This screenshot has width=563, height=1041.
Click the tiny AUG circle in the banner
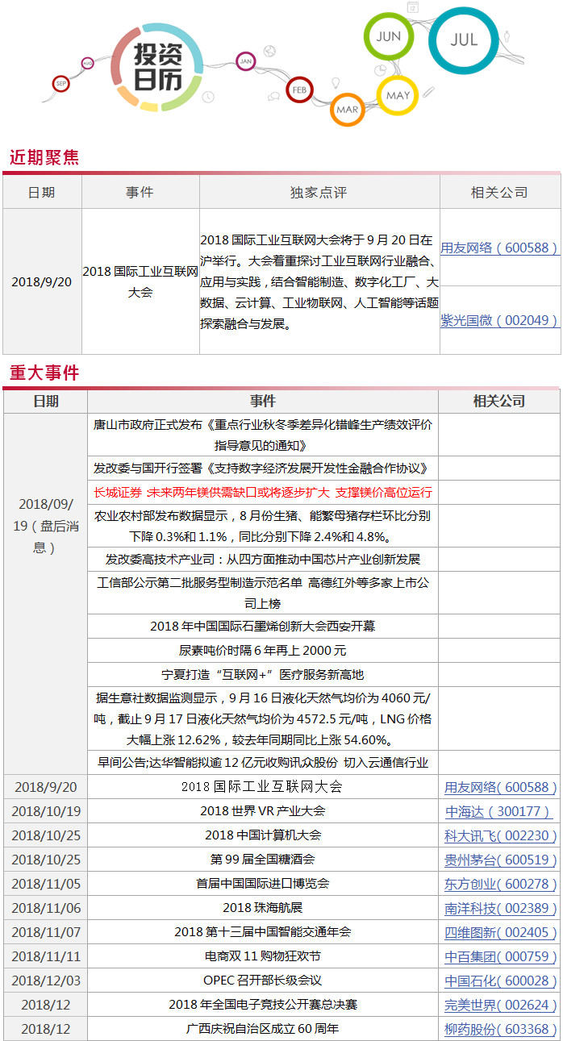tap(87, 63)
